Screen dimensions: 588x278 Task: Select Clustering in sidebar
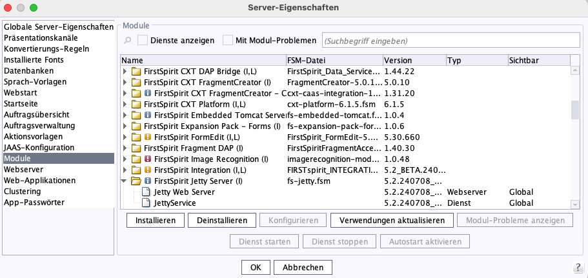tap(58, 192)
